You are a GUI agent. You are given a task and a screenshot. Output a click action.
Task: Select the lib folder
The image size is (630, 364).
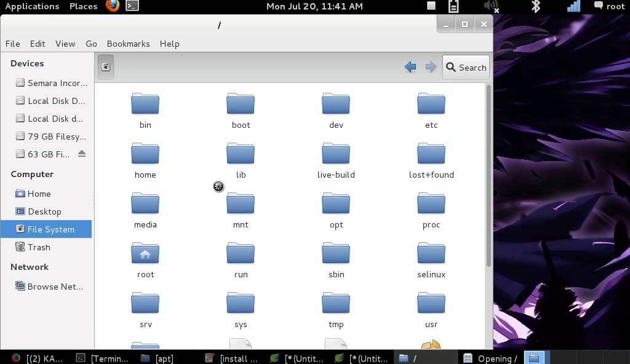pos(241,154)
